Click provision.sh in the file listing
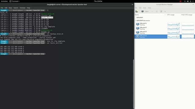195x109 pixels. [47, 30]
